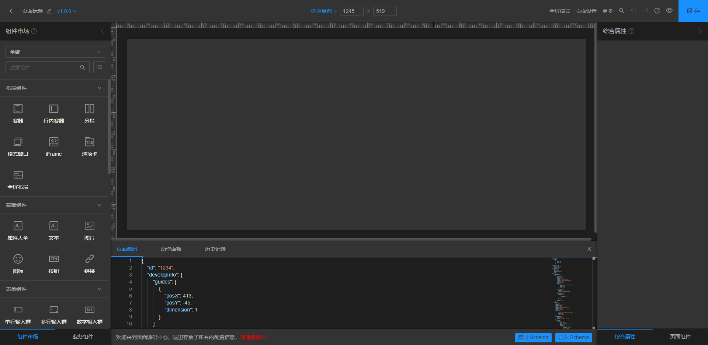The height and width of the screenshot is (345, 708).
Task: Select the 属性大全 component
Action: 18,231
